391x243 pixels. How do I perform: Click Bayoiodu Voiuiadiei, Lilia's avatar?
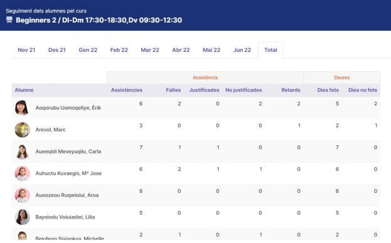click(22, 217)
